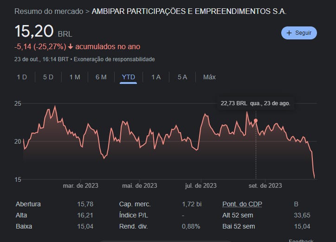
Task: Click the red down arrow next to -25,27%
Action: 71,47
